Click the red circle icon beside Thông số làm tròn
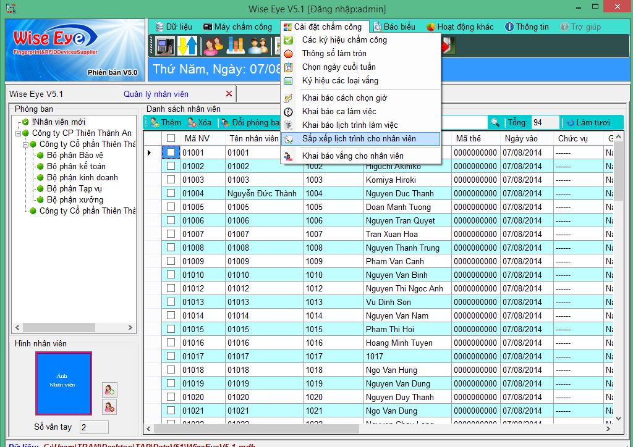 point(288,54)
